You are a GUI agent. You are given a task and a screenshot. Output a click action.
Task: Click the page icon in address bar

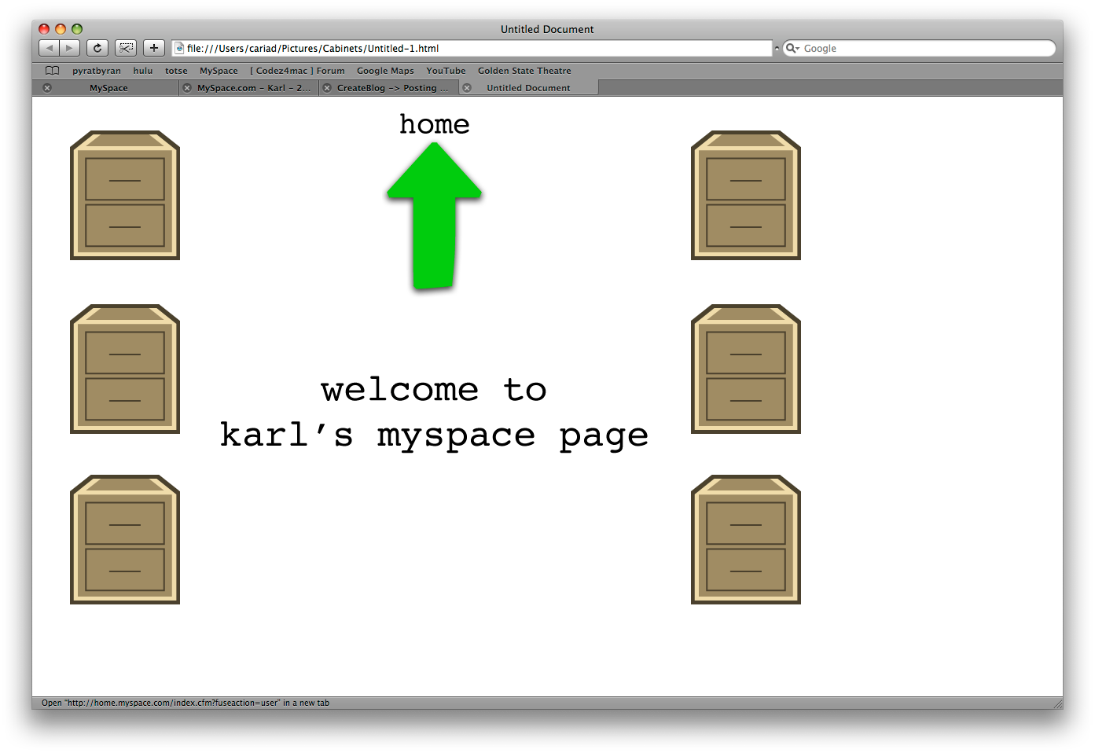coord(179,49)
